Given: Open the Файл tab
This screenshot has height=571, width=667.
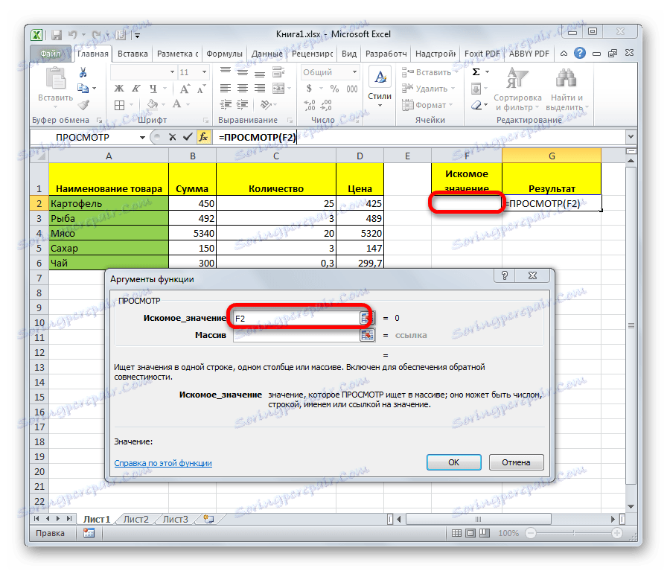Looking at the screenshot, I should click(x=51, y=54).
